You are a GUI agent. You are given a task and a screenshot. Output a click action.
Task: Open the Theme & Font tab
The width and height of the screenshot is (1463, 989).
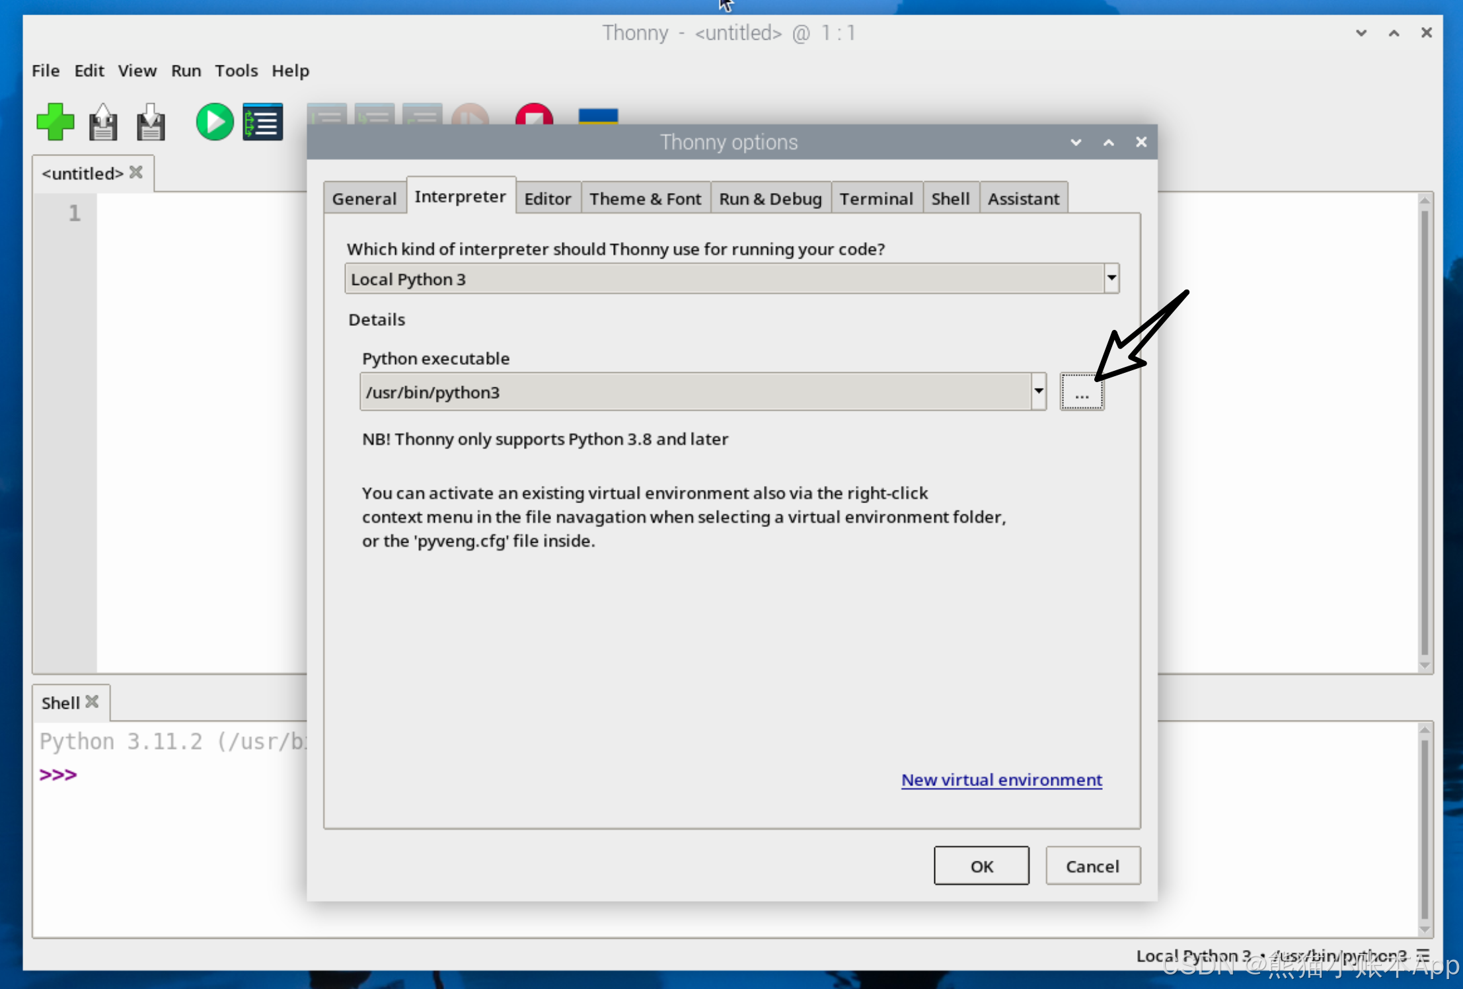(646, 198)
